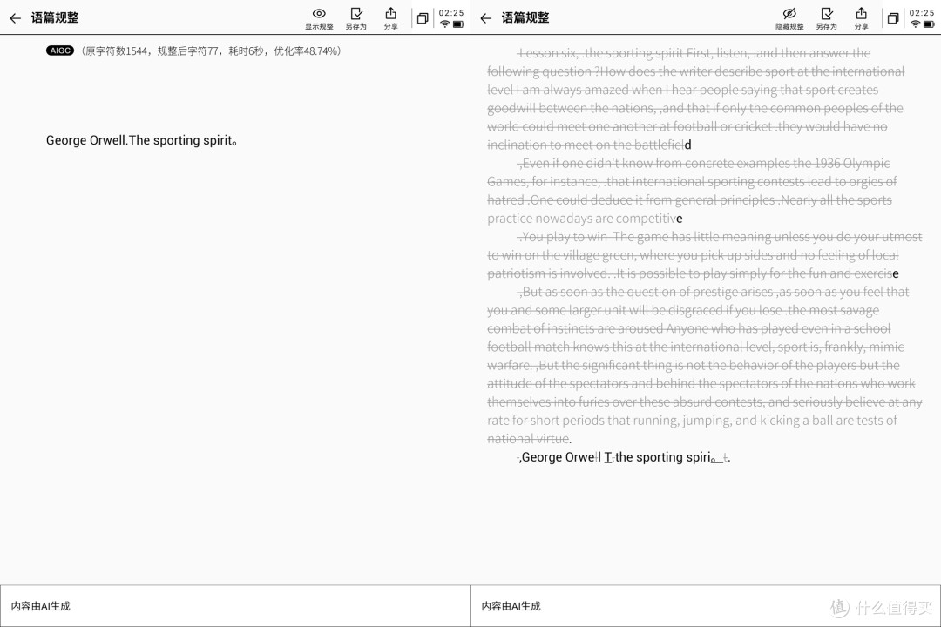This screenshot has width=941, height=627.
Task: Click 另存为 save-as icon in right pane
Action: (x=826, y=18)
